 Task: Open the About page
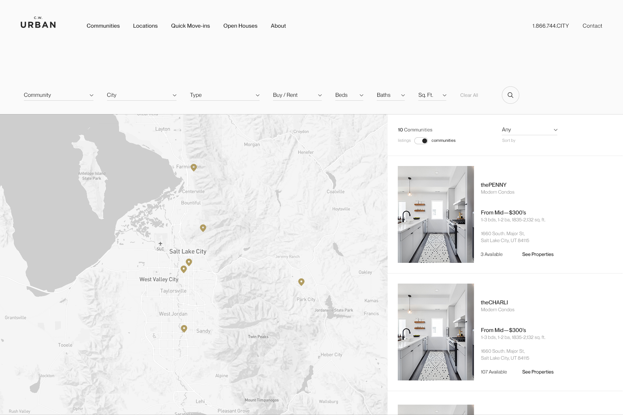pos(278,26)
